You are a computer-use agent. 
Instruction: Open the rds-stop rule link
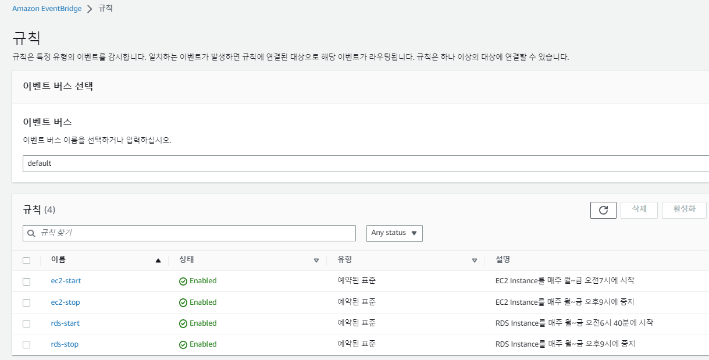[x=65, y=344]
